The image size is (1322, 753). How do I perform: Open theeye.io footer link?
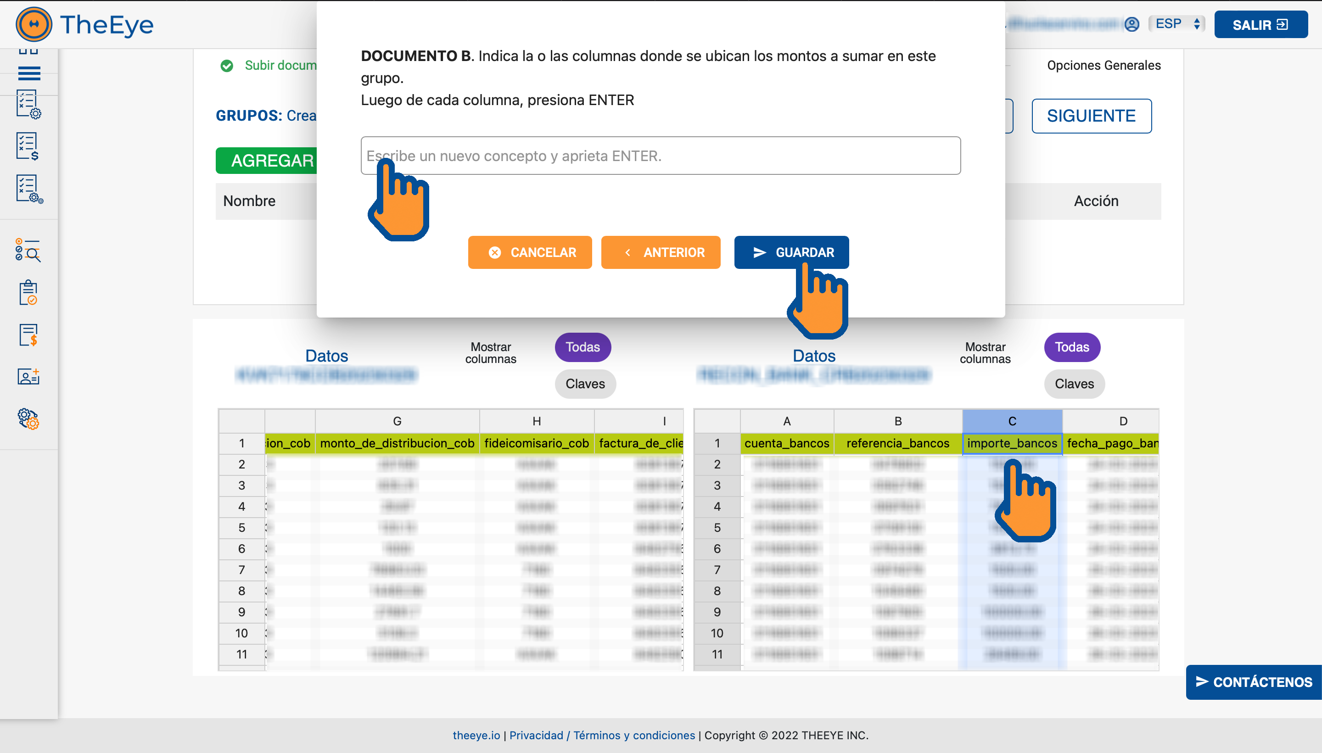click(x=476, y=736)
